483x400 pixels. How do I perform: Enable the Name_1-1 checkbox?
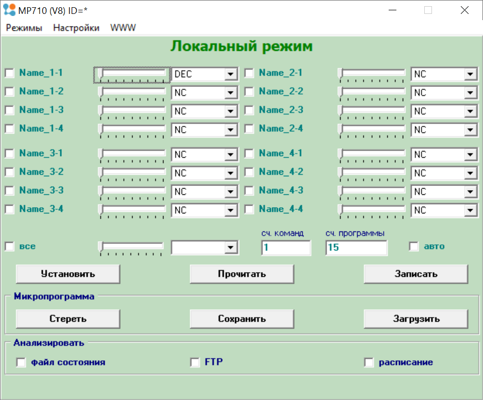[x=10, y=73]
